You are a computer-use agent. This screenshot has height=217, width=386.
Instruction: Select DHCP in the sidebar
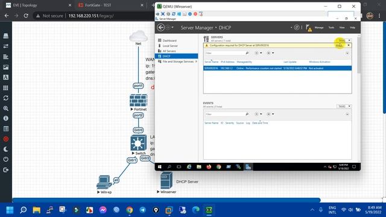(176, 56)
